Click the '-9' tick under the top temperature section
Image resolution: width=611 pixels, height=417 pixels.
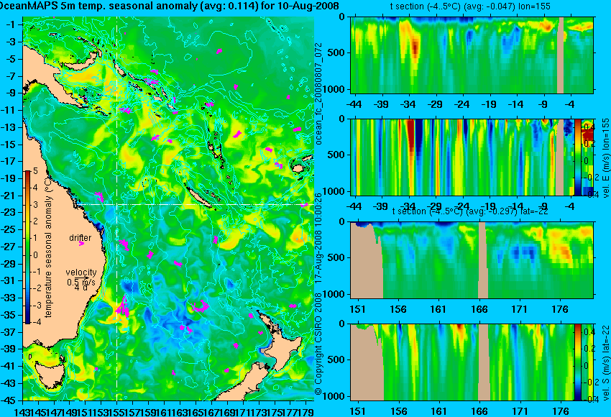tap(543, 104)
